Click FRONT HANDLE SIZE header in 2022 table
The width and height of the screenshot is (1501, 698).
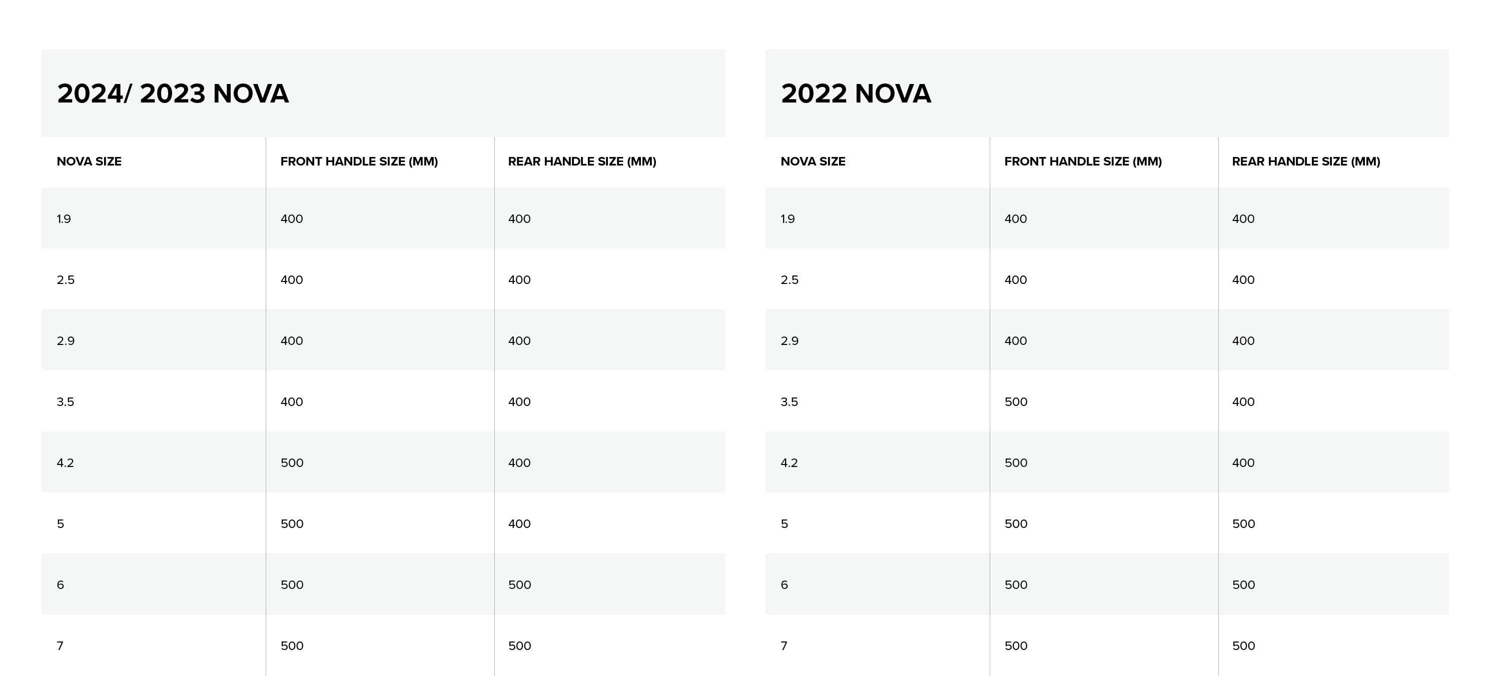point(1083,161)
